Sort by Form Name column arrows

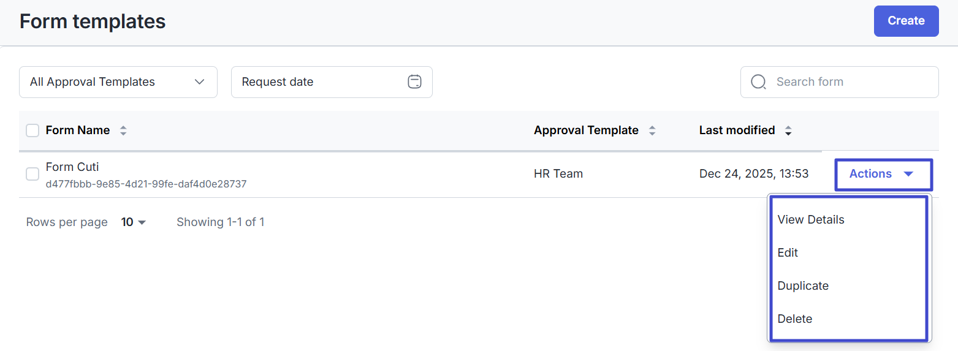(x=123, y=130)
